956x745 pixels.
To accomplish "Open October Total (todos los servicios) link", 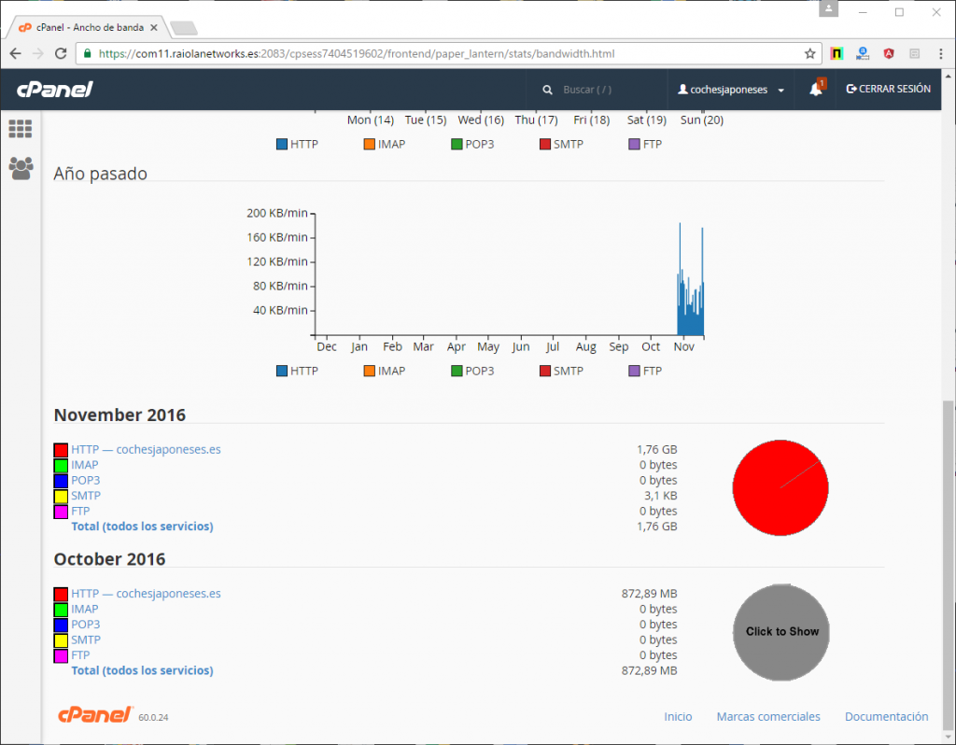I will tap(142, 670).
